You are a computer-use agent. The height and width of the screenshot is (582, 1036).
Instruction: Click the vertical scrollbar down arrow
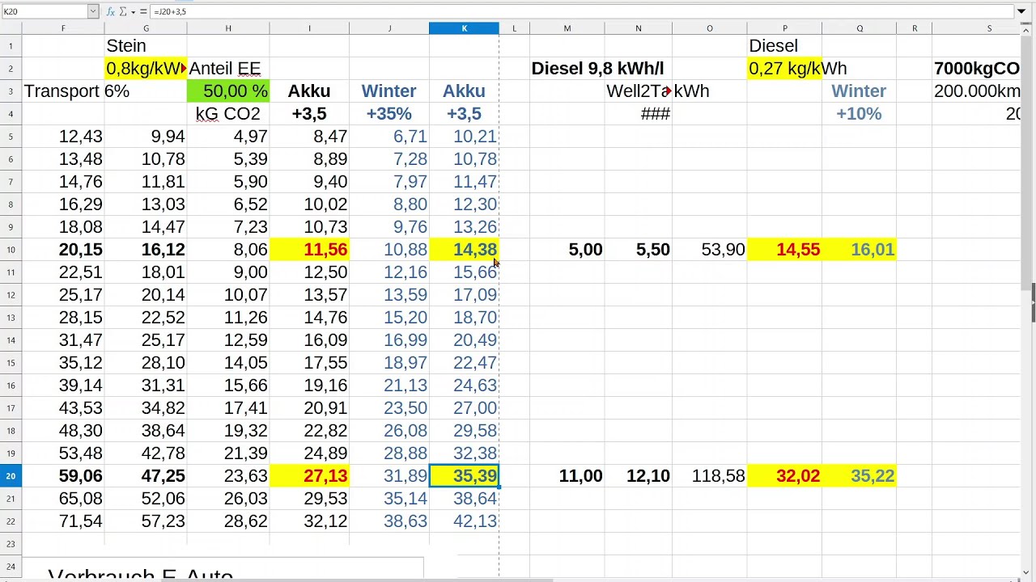click(1028, 572)
